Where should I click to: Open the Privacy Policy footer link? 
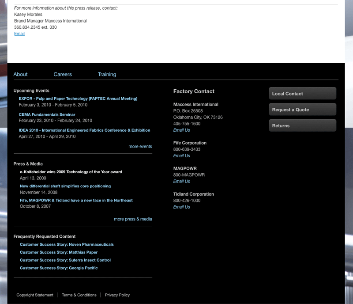[117, 295]
